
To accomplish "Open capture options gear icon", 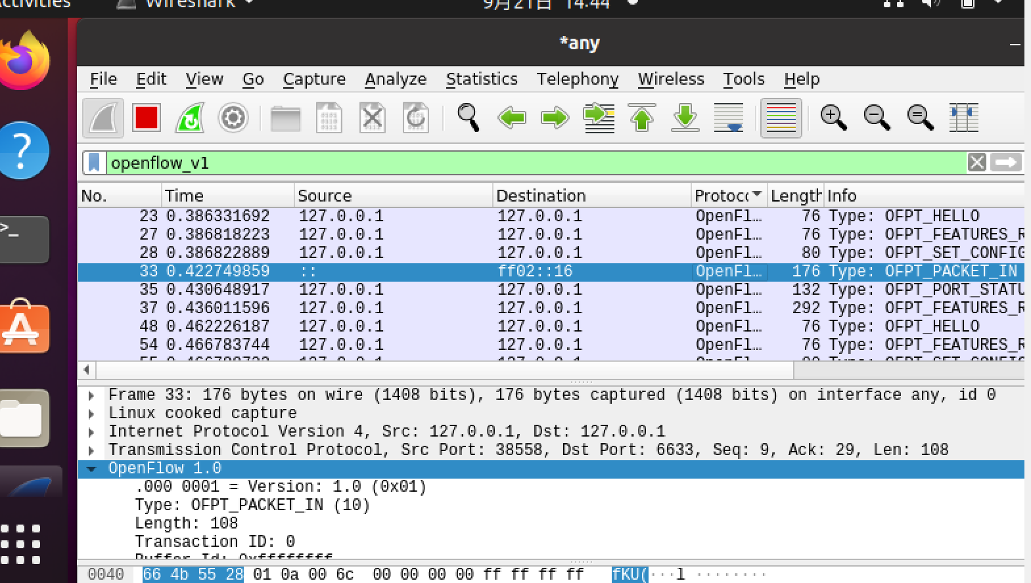I will click(233, 118).
